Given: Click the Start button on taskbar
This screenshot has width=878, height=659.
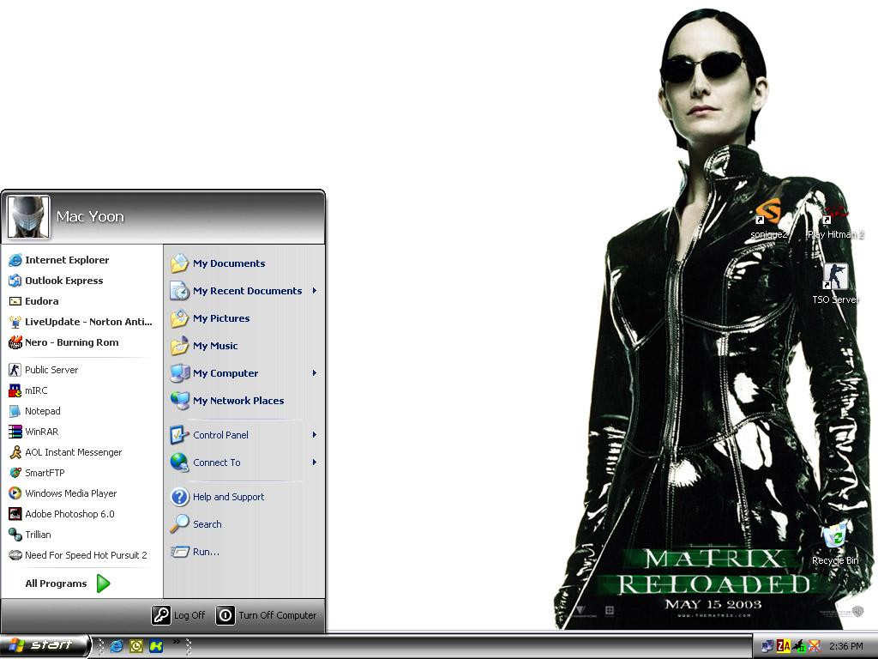Looking at the screenshot, I should point(45,646).
